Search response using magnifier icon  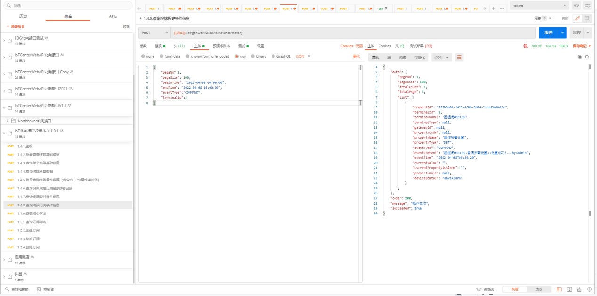pos(588,57)
